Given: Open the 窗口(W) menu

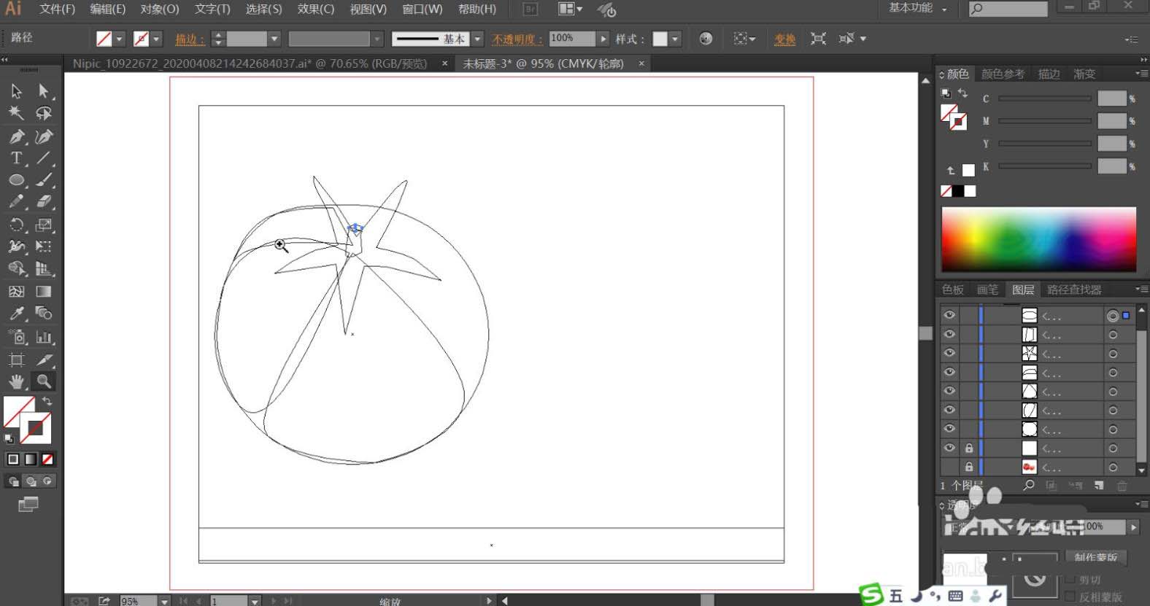Looking at the screenshot, I should 422,9.
